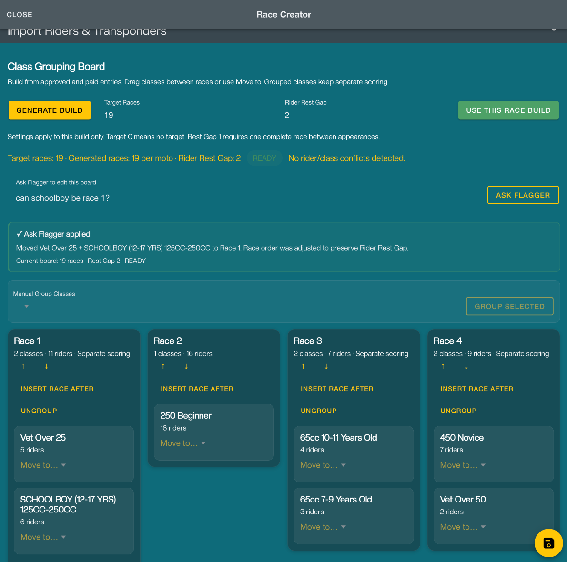Click the ASK FLAGGER button
Screen dimensions: 567x562
(523, 195)
